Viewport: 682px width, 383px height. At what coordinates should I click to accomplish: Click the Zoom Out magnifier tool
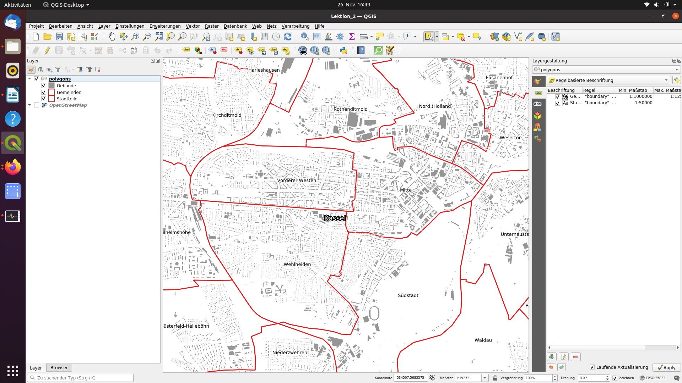tap(147, 37)
